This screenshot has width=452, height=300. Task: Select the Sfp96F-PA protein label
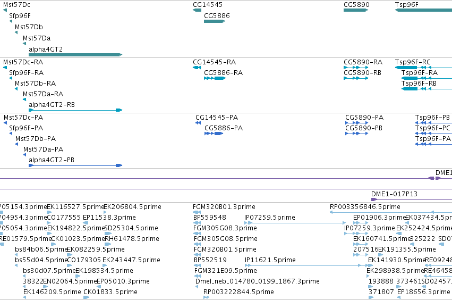click(26, 128)
